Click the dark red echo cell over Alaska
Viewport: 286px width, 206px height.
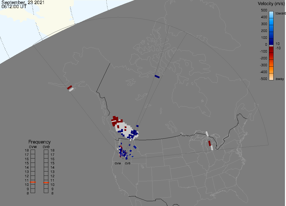tap(69, 87)
